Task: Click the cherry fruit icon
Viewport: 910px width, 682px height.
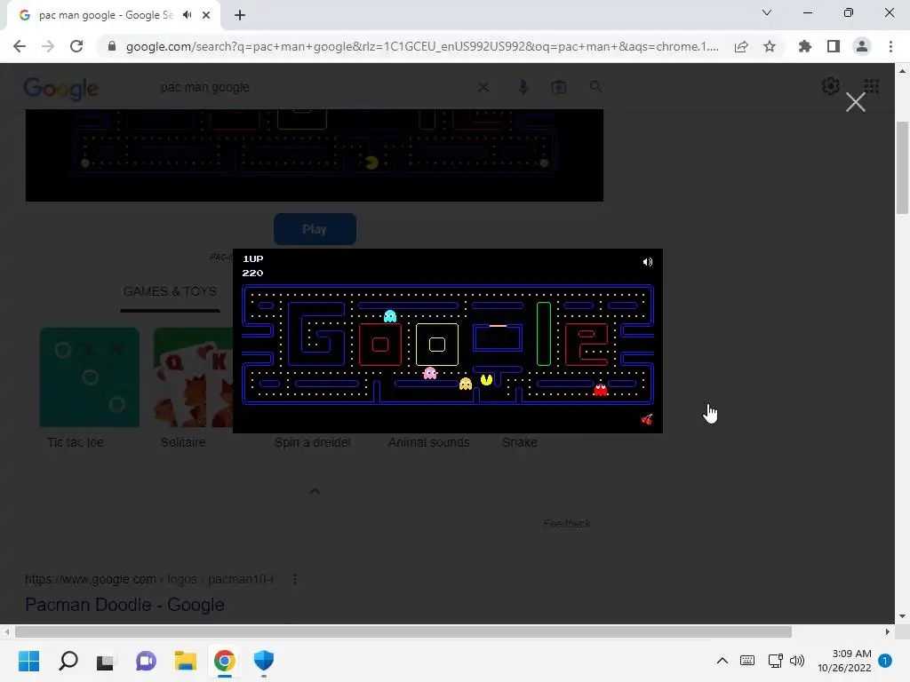Action: 647,419
